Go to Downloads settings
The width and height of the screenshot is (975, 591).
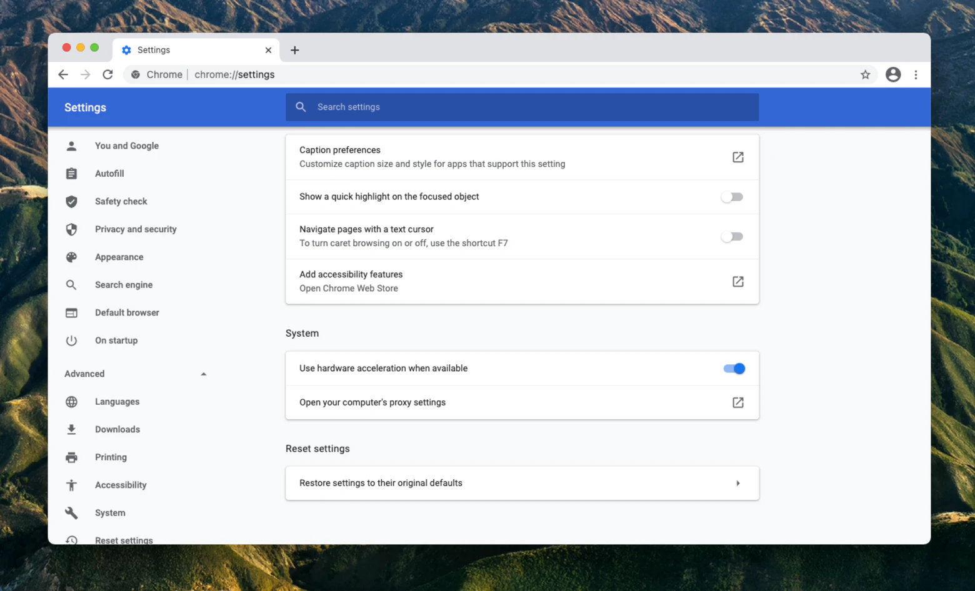click(x=117, y=430)
